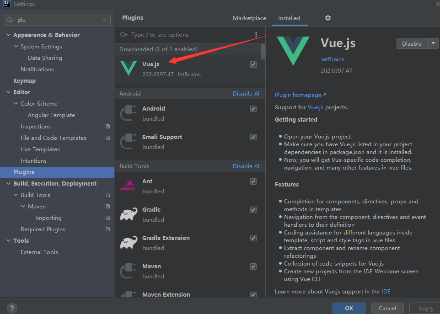Click the Gradle elephant icon
440x314 pixels.
pyautogui.click(x=129, y=214)
